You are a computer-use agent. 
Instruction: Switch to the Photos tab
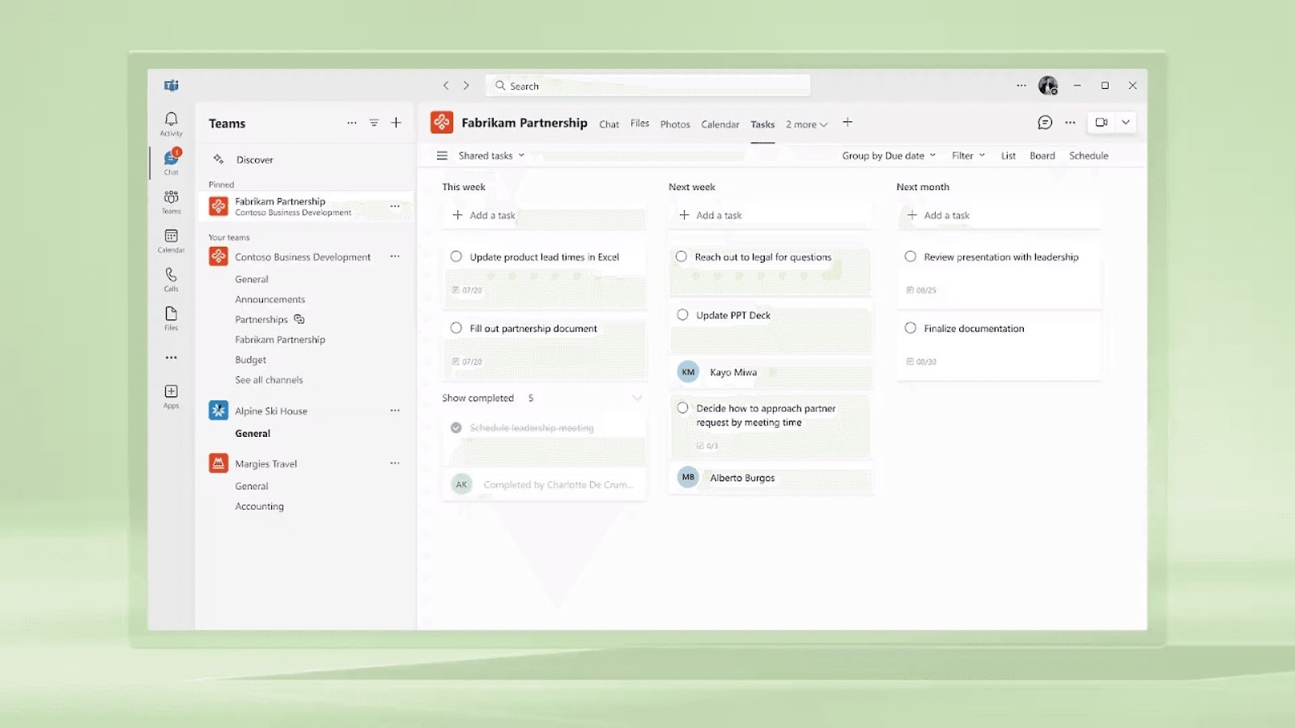click(x=674, y=124)
